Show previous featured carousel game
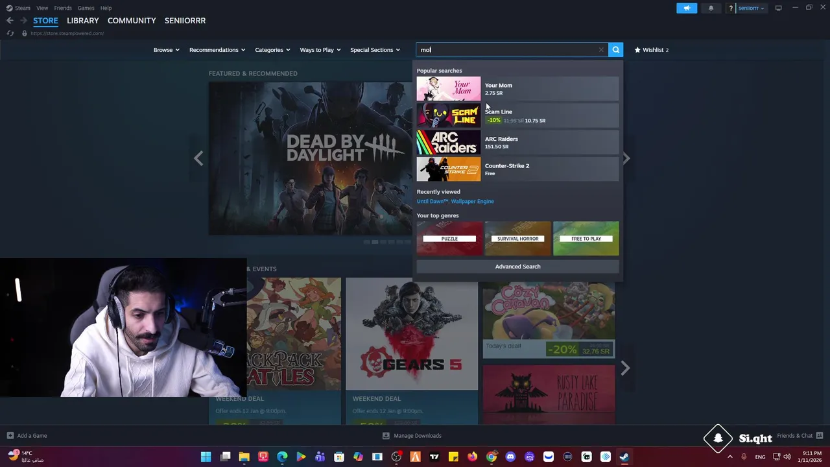Viewport: 830px width, 467px height. 198,158
